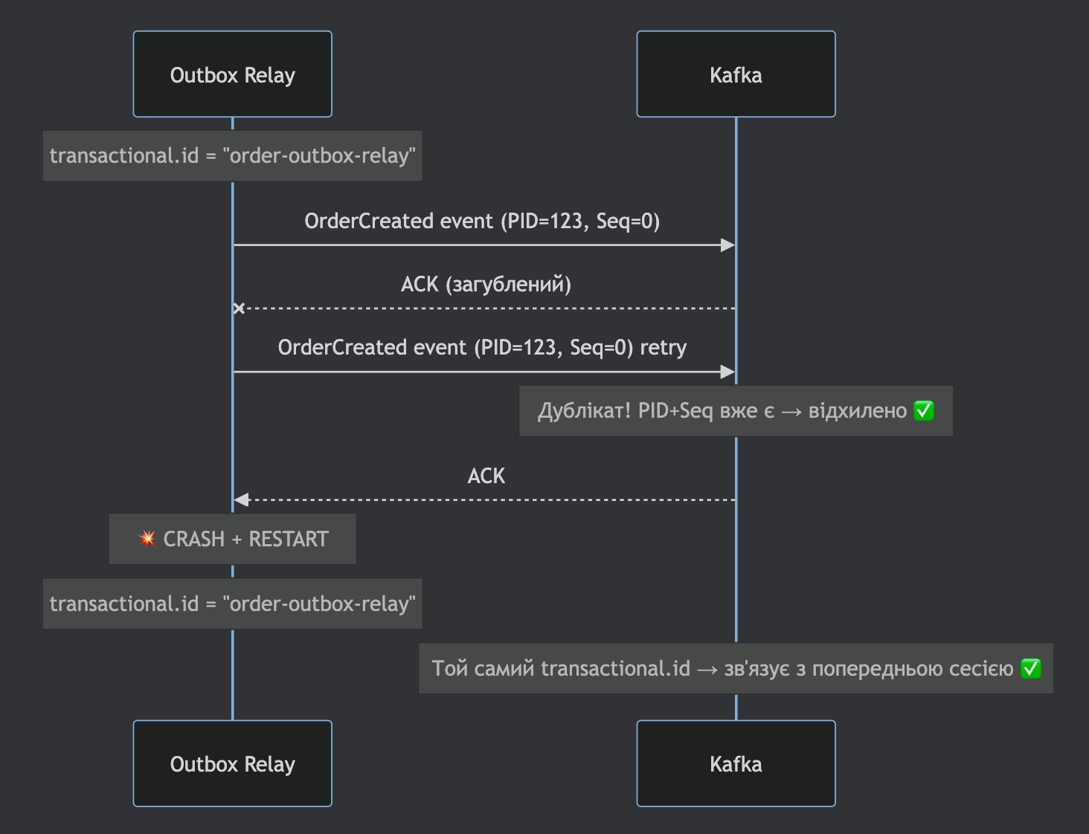This screenshot has width=1089, height=834.
Task: Select the top Outbox Relay participant box
Action: pyautogui.click(x=232, y=74)
